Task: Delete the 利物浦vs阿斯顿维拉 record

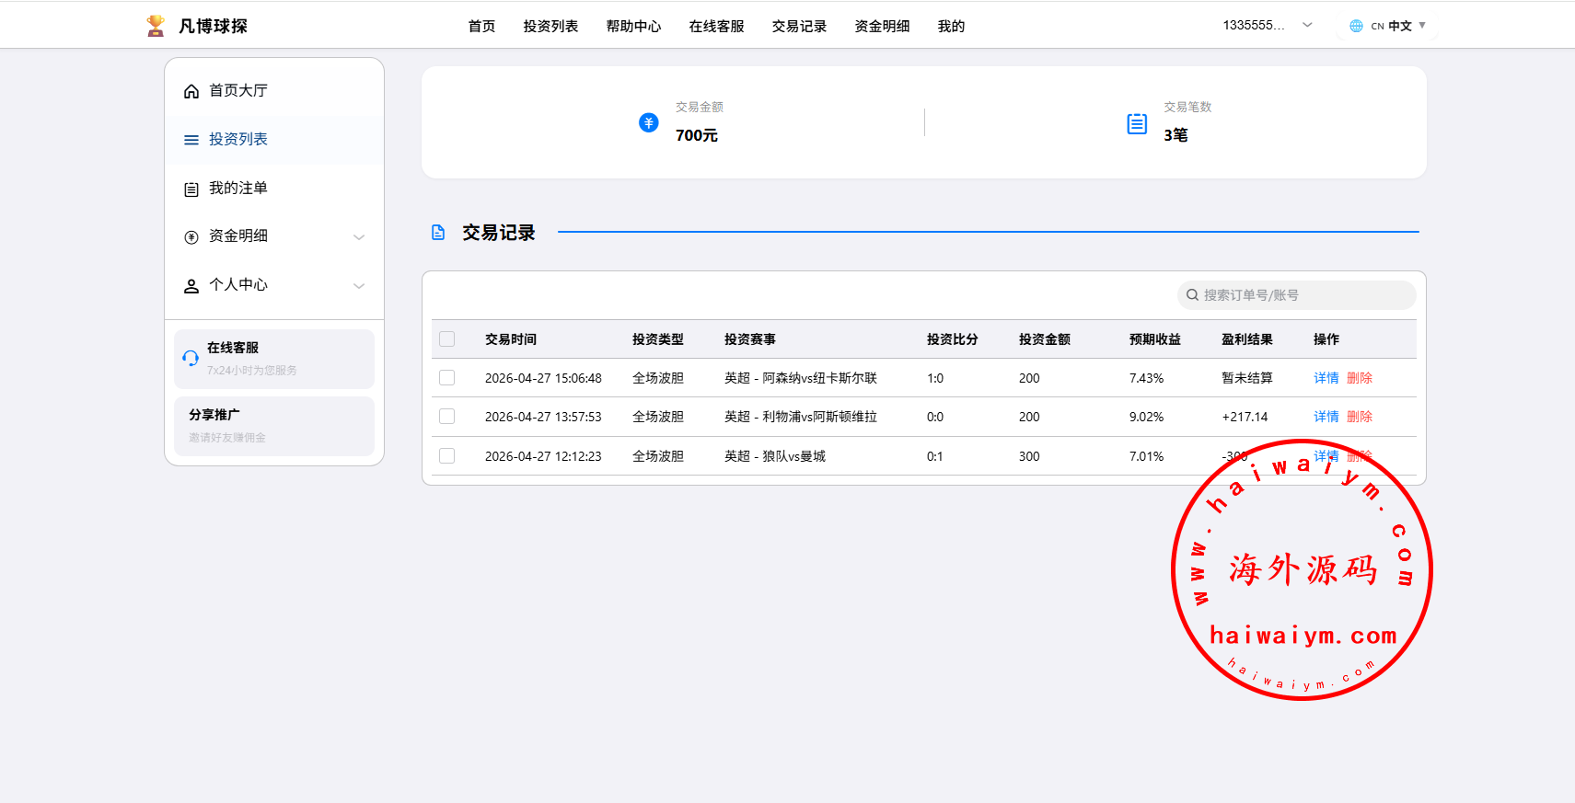Action: point(1360,417)
